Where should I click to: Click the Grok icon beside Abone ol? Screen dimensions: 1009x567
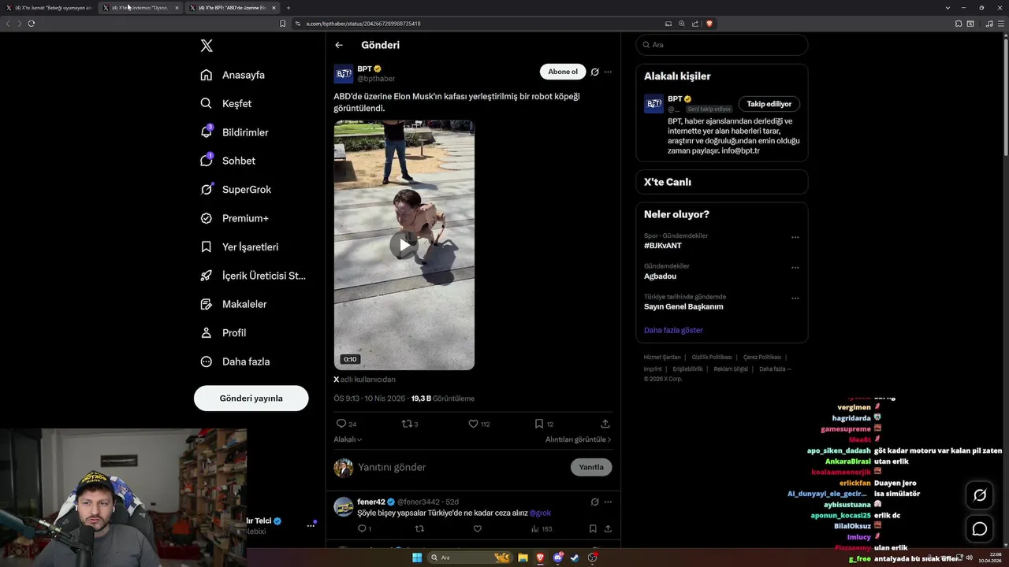tap(595, 72)
